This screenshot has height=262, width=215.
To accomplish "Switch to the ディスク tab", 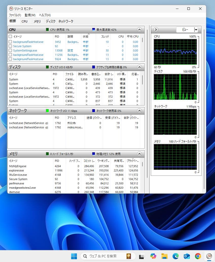I will [51, 21].
